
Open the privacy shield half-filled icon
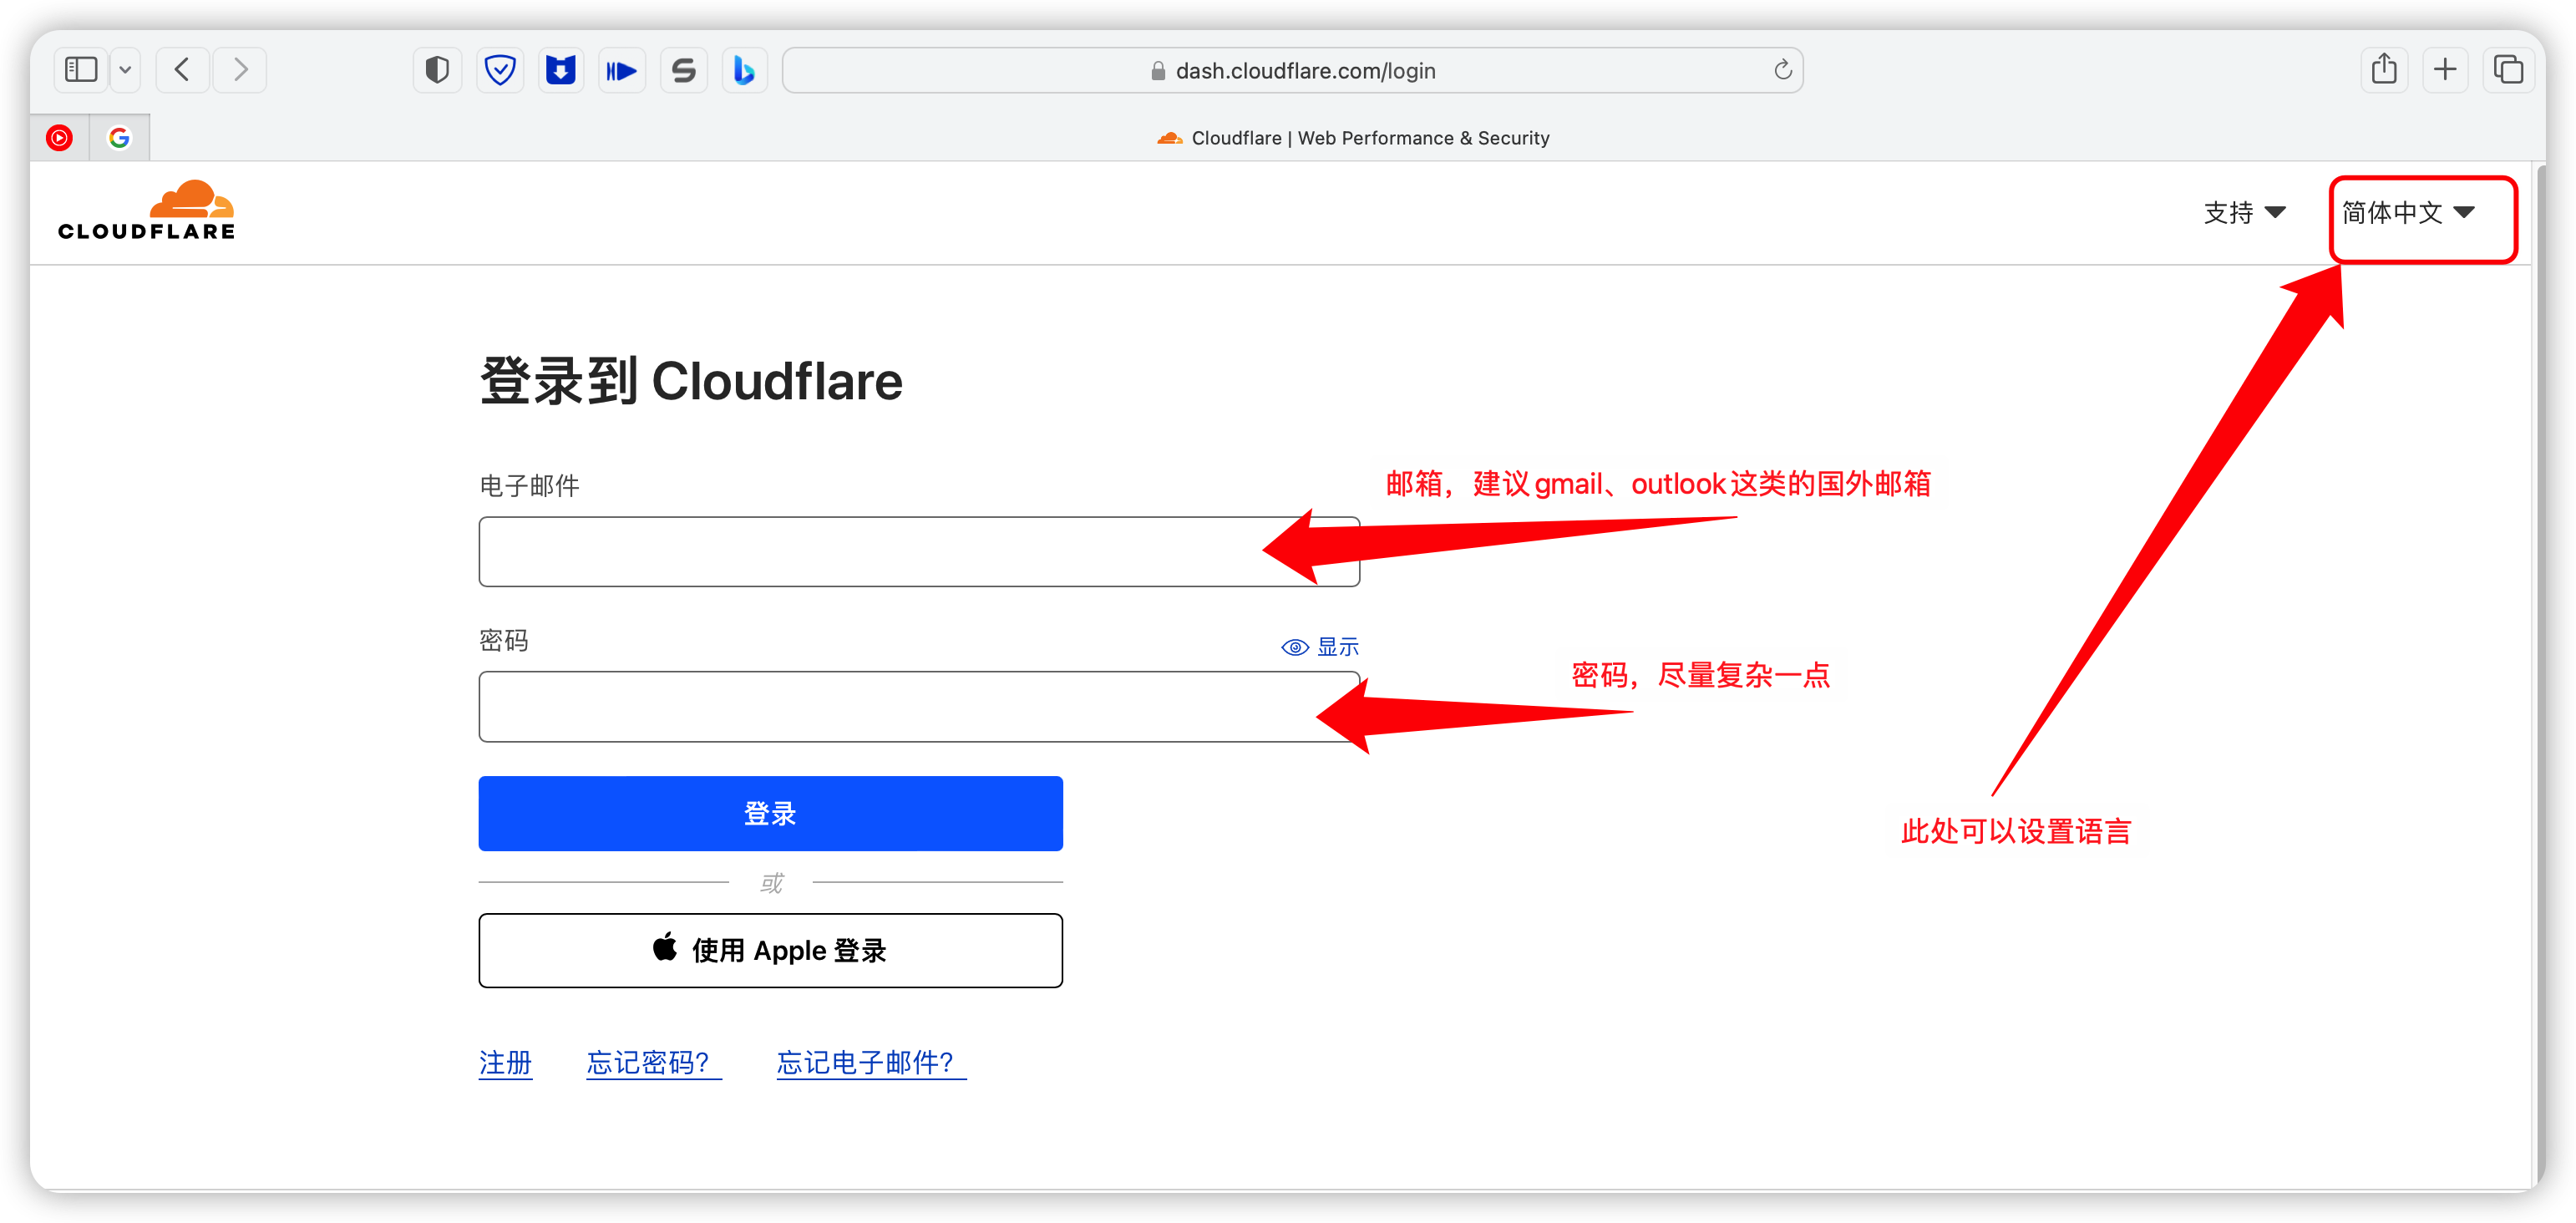point(437,70)
